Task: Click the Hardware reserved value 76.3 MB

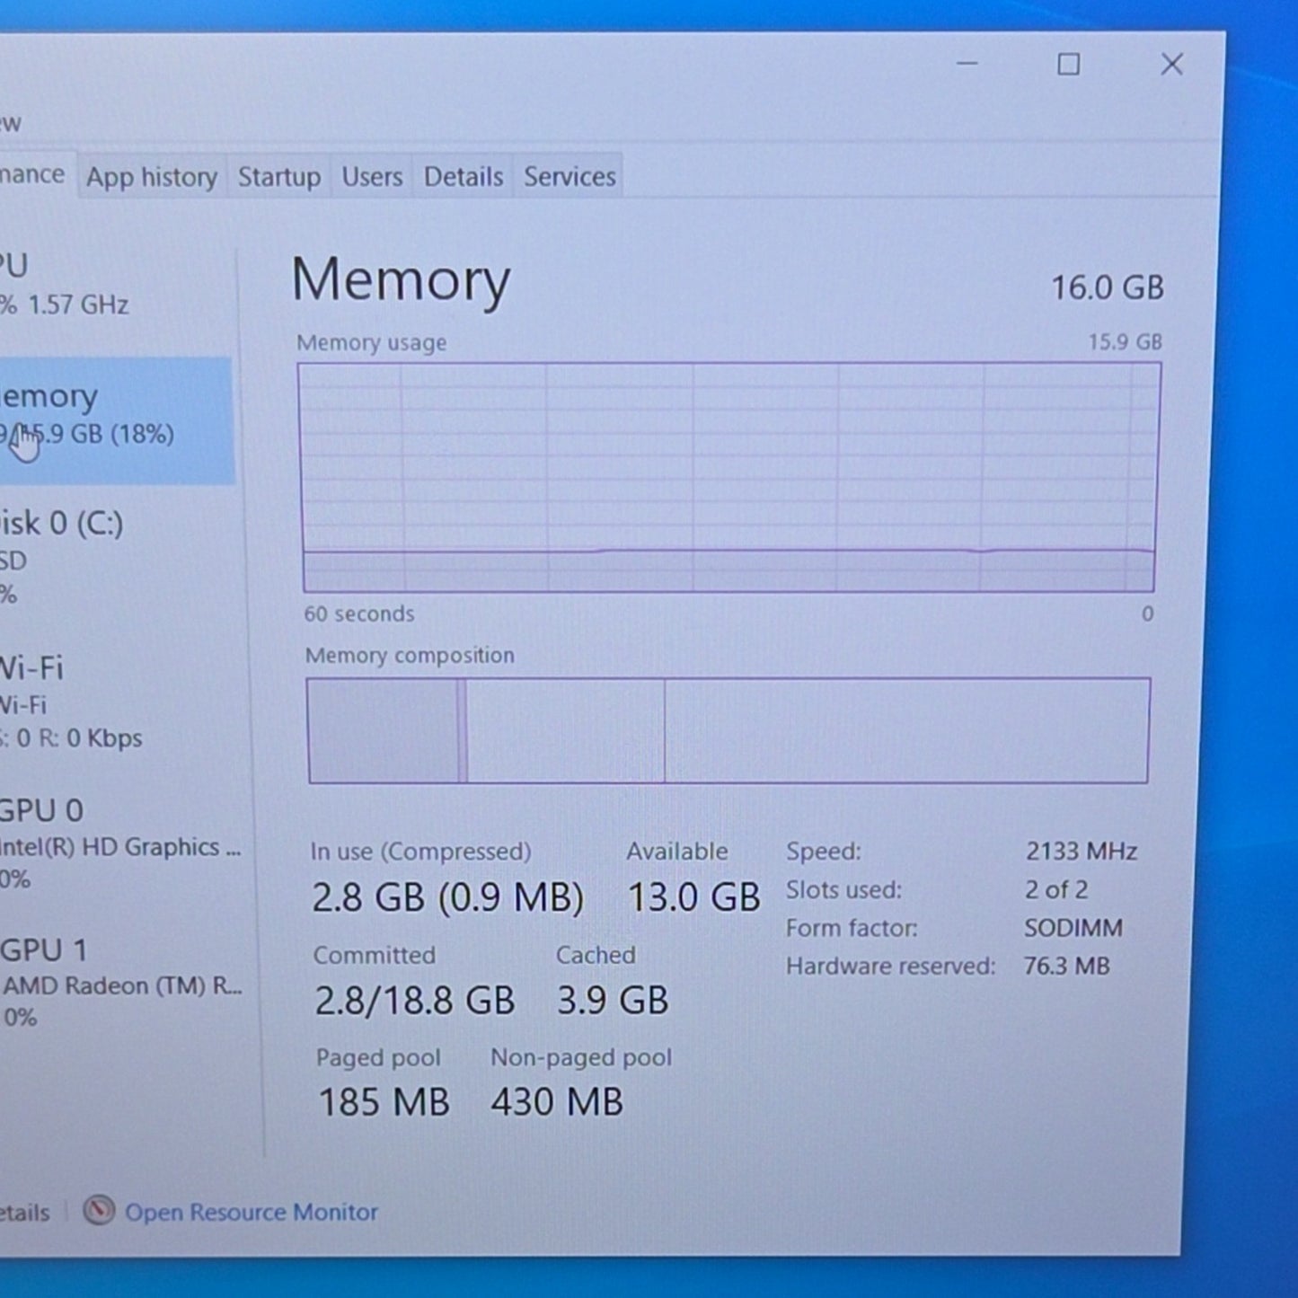Action: tap(1067, 967)
